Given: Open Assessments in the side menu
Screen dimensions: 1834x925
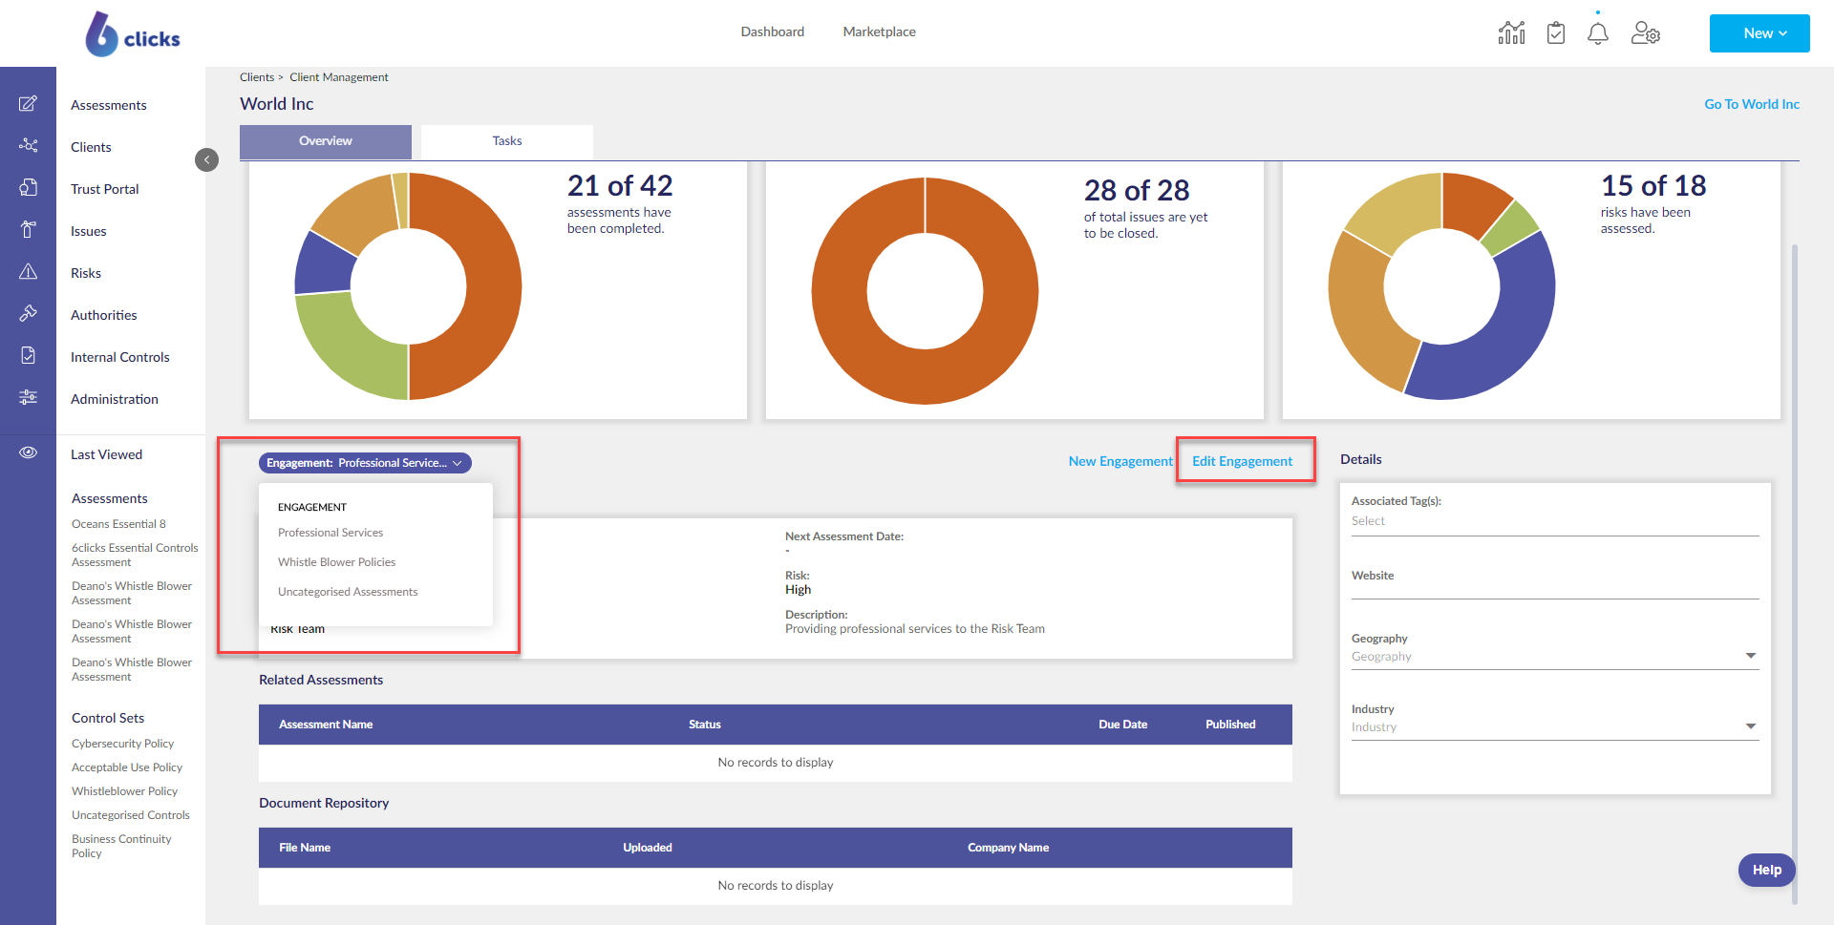Looking at the screenshot, I should click(109, 105).
